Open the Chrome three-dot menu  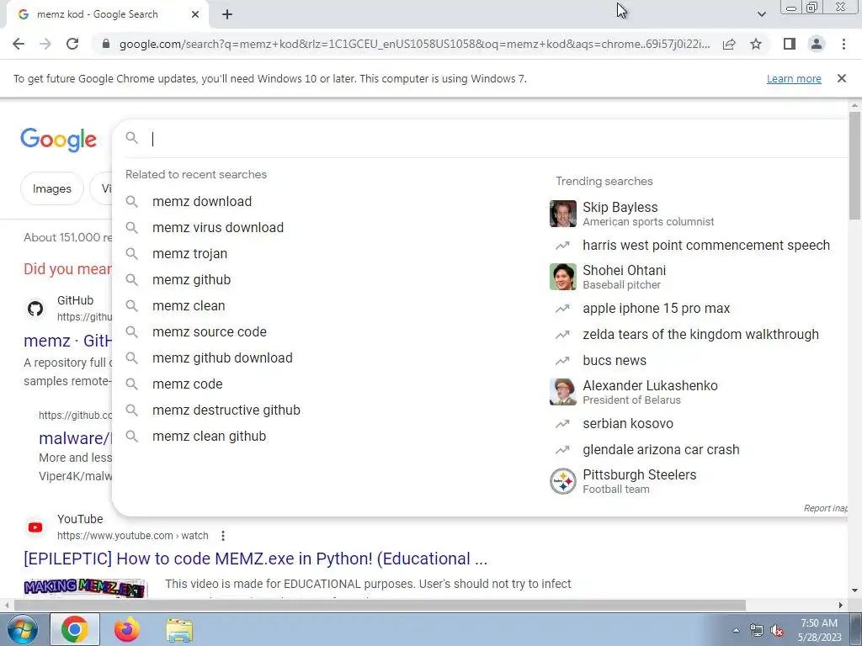[x=843, y=44]
